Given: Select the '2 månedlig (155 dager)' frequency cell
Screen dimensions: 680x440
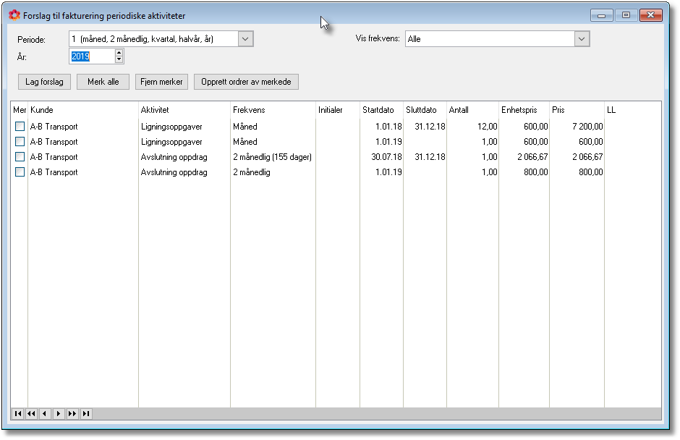Looking at the screenshot, I should pyautogui.click(x=272, y=156).
